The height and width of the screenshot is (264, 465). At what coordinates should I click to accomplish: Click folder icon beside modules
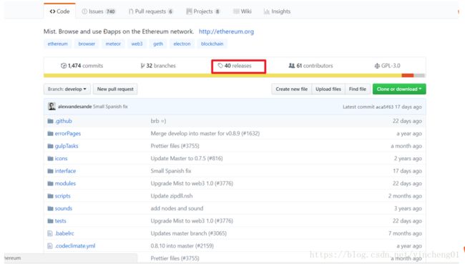[50, 183]
